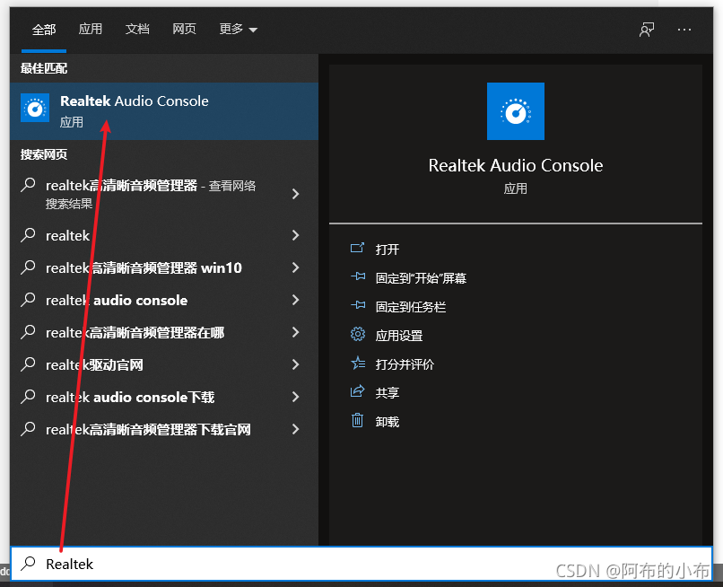Open the three-dot options menu
The width and height of the screenshot is (723, 587).
[x=684, y=30]
